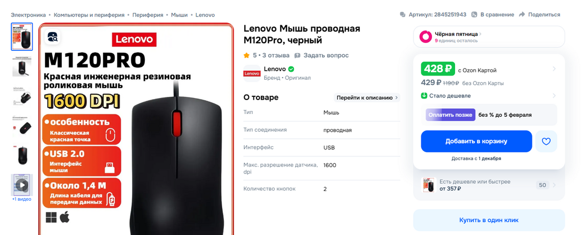Click the share arrow icon

(522, 14)
